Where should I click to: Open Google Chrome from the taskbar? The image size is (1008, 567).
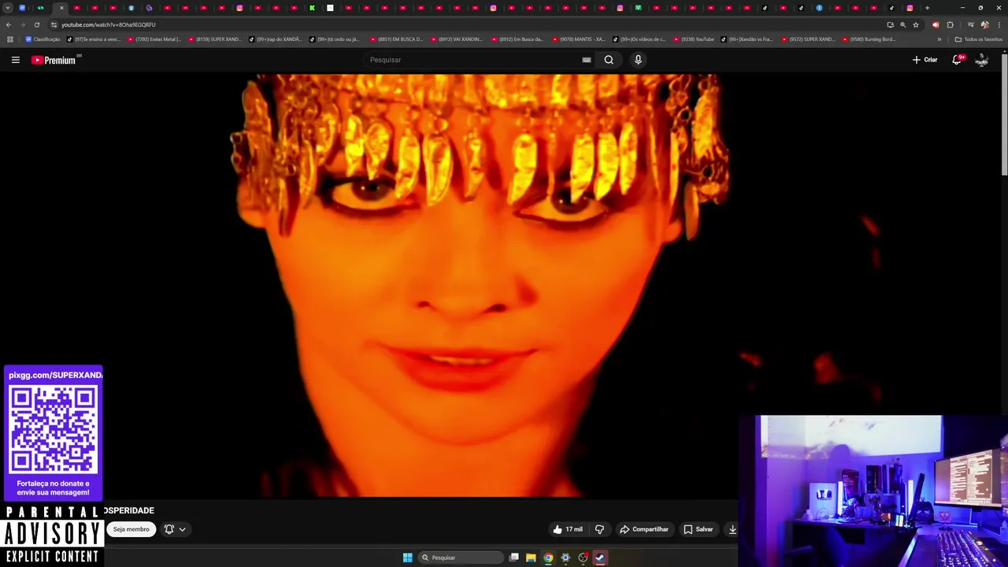[548, 558]
